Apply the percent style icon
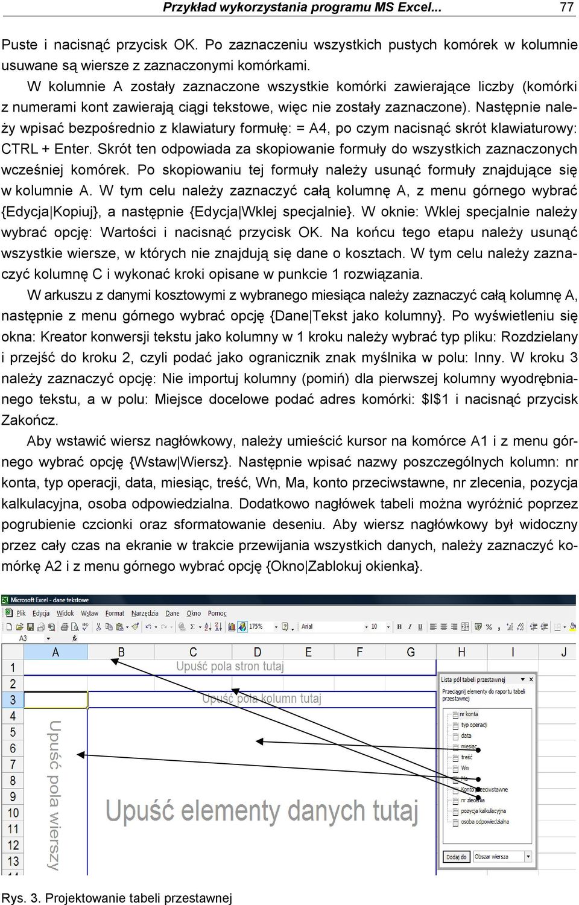Image resolution: width=579 pixels, height=905 pixels. [x=489, y=626]
